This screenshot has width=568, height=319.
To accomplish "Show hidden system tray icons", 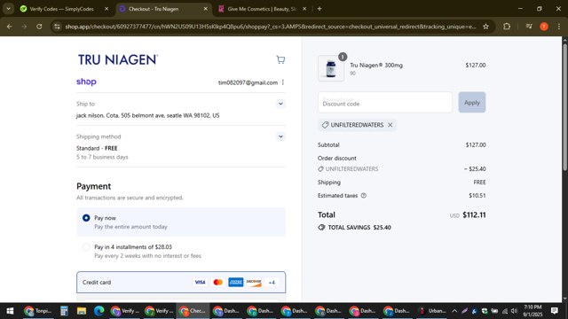I will pyautogui.click(x=454, y=311).
